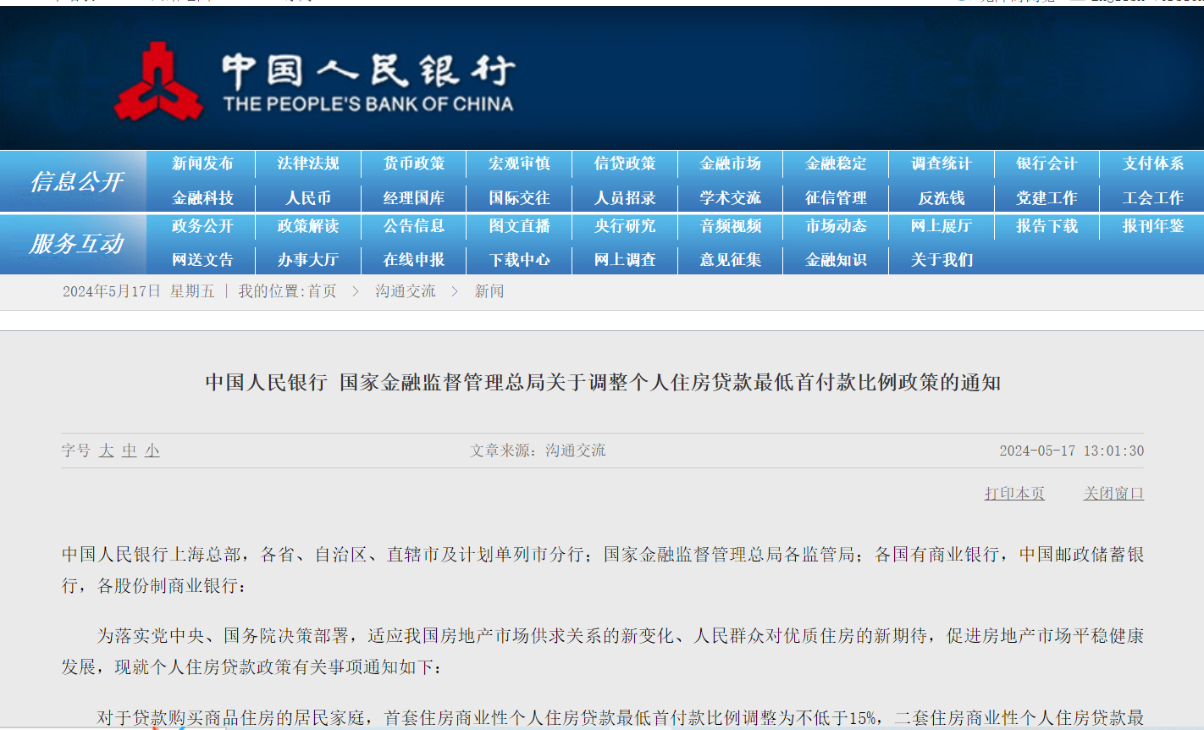
Task: Visit 网送文告 page
Action: coord(202,260)
